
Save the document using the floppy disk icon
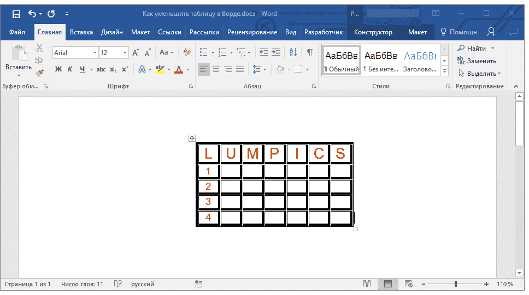tap(16, 14)
